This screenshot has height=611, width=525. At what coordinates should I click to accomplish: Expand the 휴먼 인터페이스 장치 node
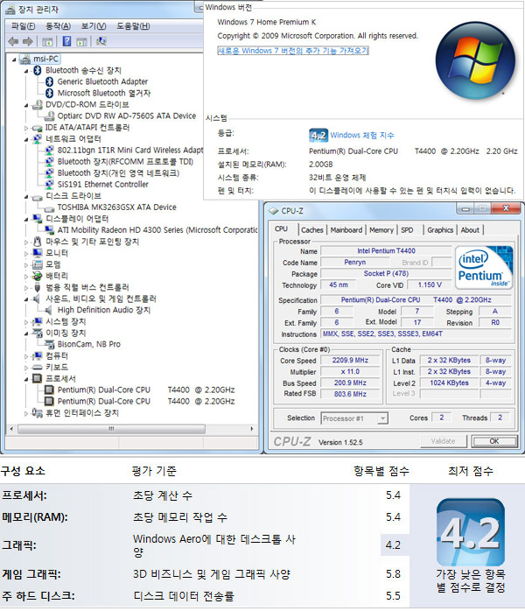point(26,413)
